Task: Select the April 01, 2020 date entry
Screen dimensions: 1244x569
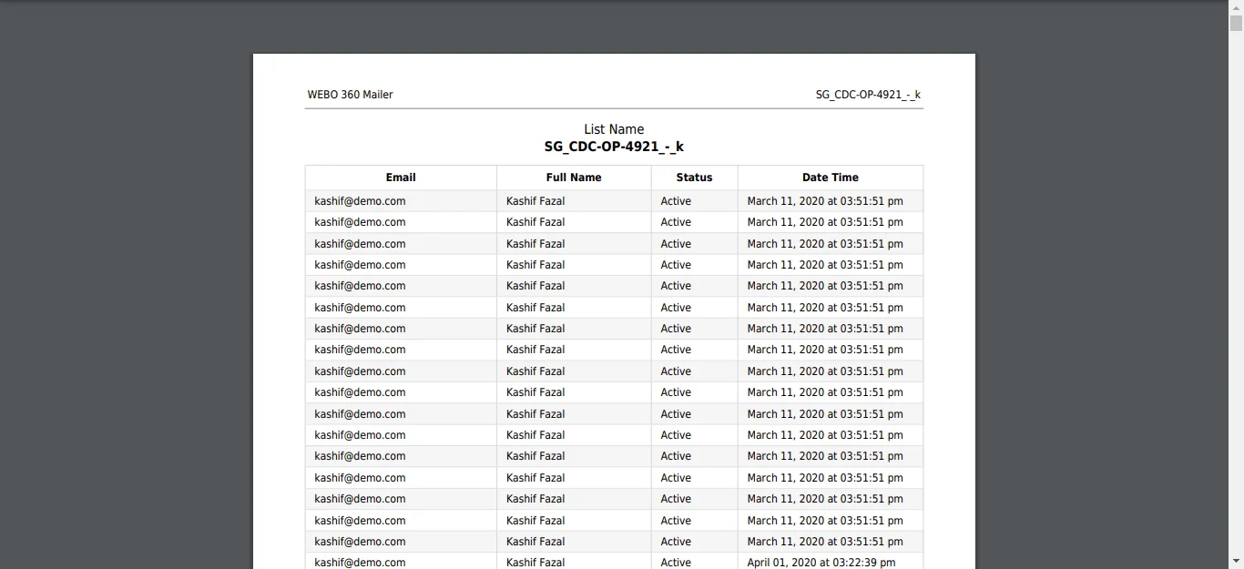Action: click(821, 563)
